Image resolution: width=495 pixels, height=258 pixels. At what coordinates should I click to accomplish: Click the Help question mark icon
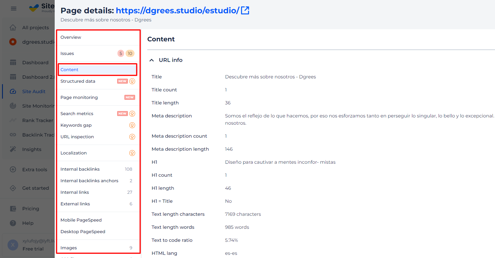coord(13,223)
